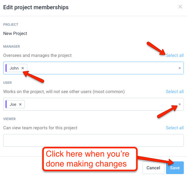Cancel editing project memberships

coord(153,168)
